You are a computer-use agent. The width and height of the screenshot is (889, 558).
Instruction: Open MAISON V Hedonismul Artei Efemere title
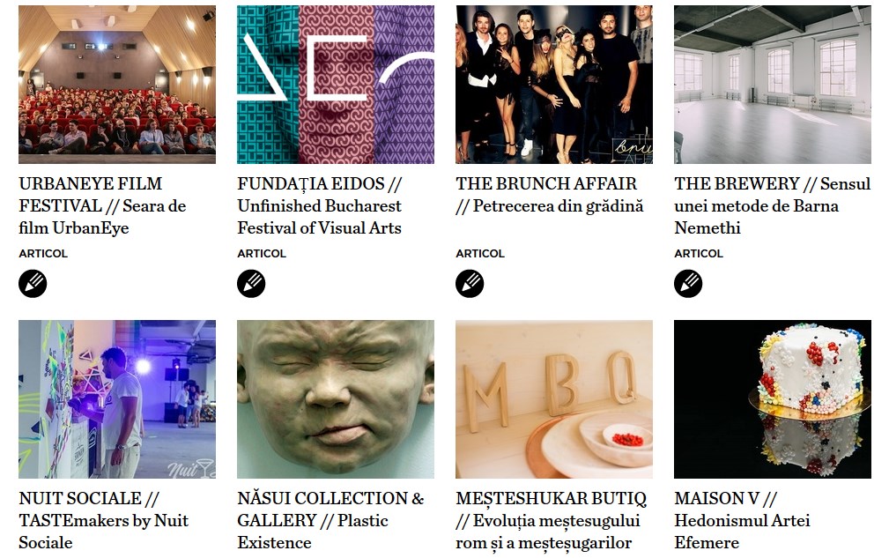(742, 521)
